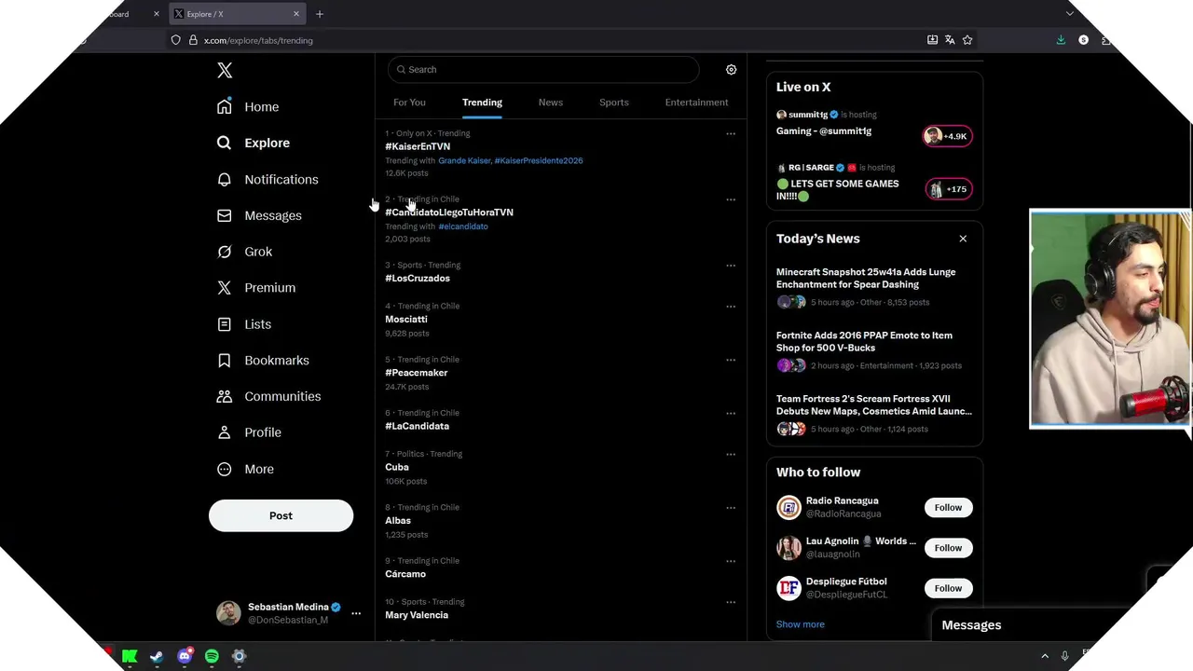Open Profile person icon

[x=225, y=432]
